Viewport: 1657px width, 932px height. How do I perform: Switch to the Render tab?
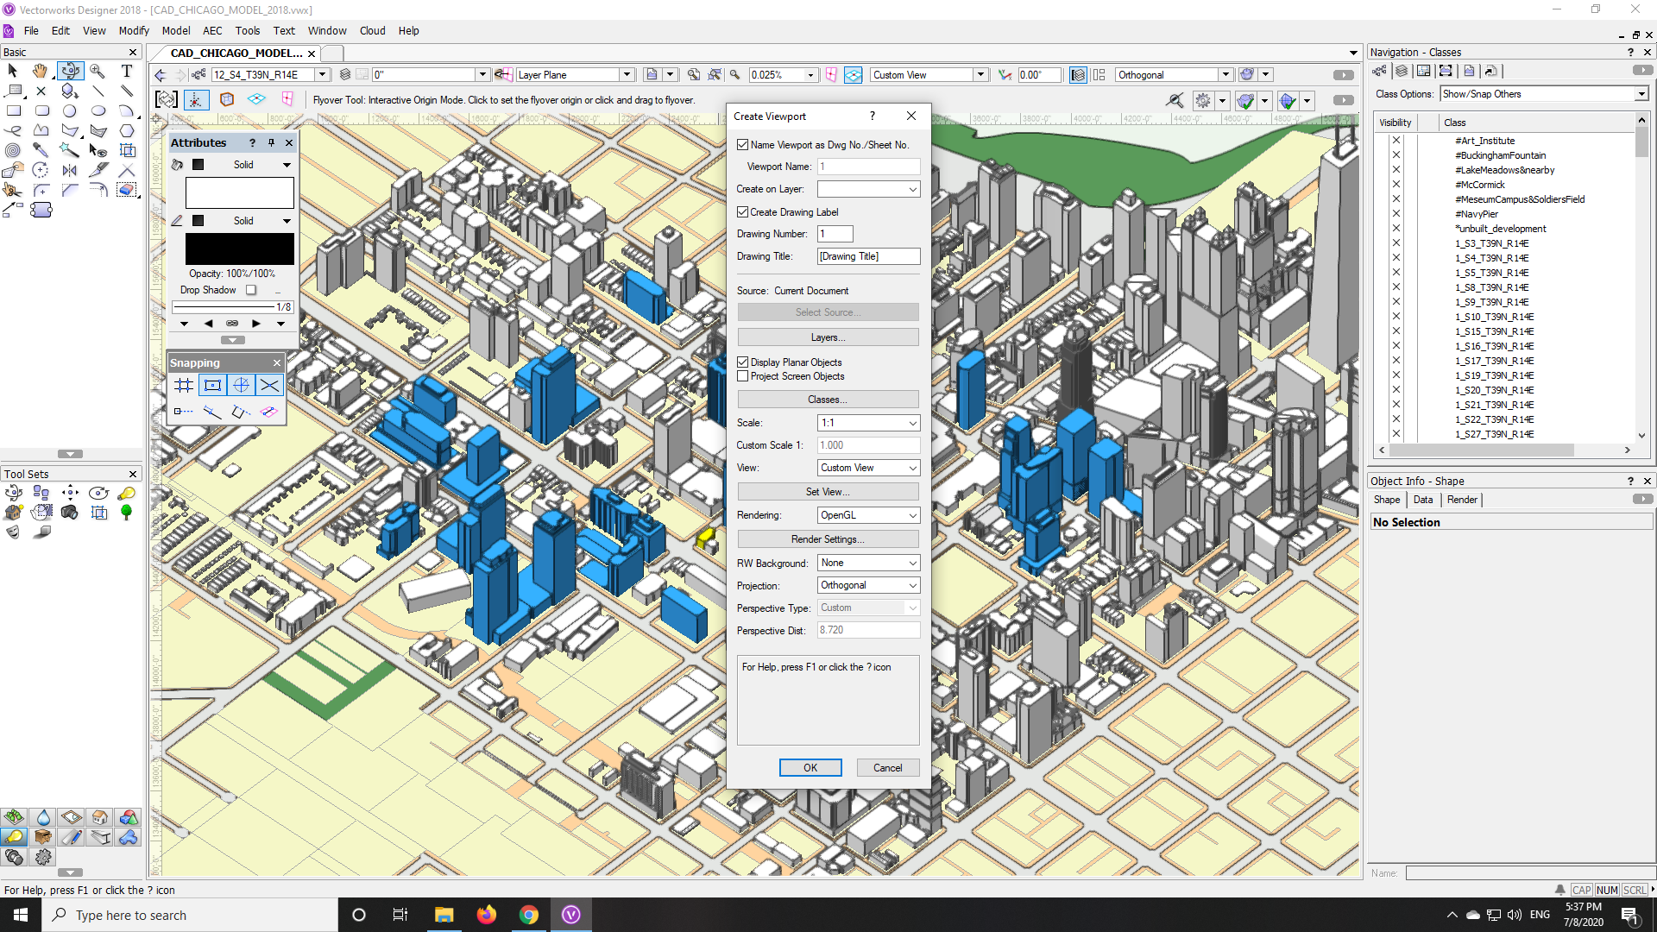pyautogui.click(x=1462, y=500)
